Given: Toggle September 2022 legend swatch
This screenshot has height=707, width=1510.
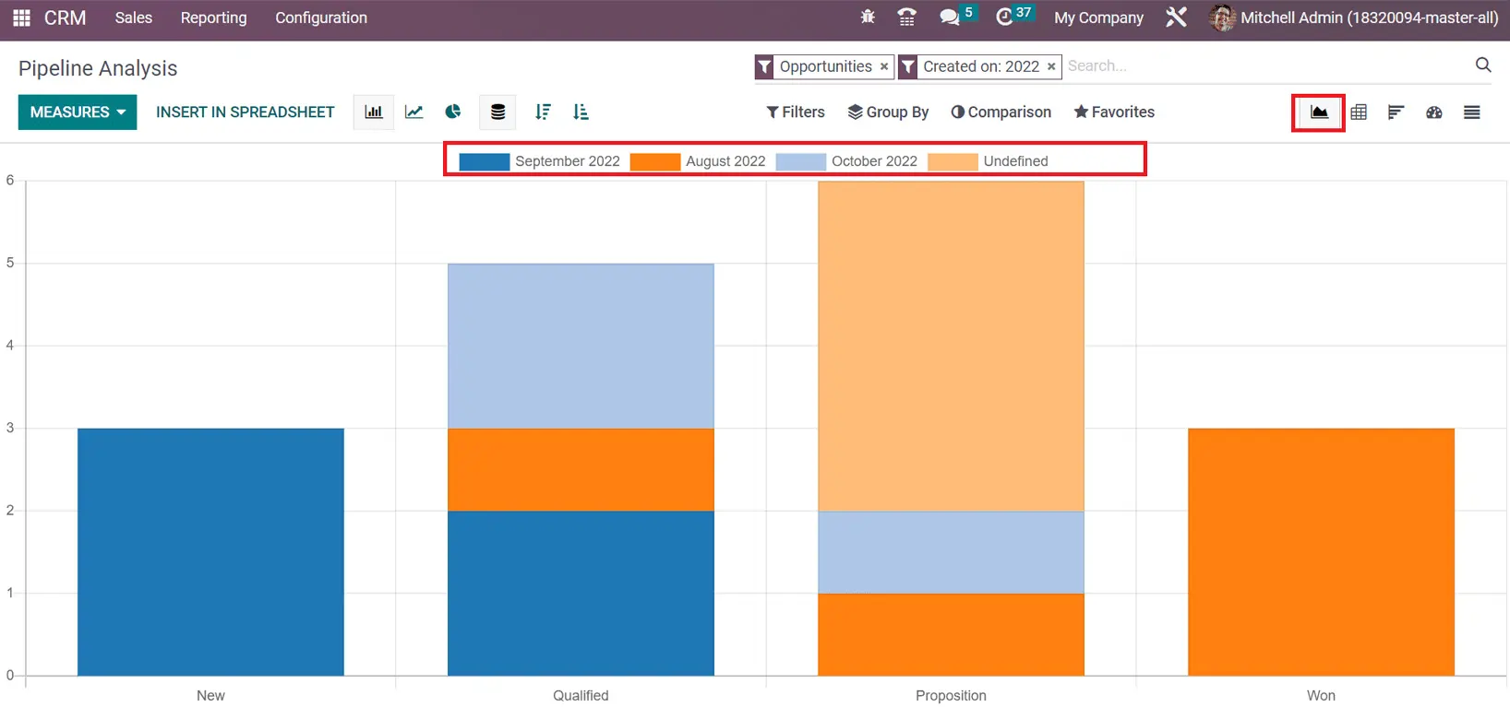Looking at the screenshot, I should [485, 161].
